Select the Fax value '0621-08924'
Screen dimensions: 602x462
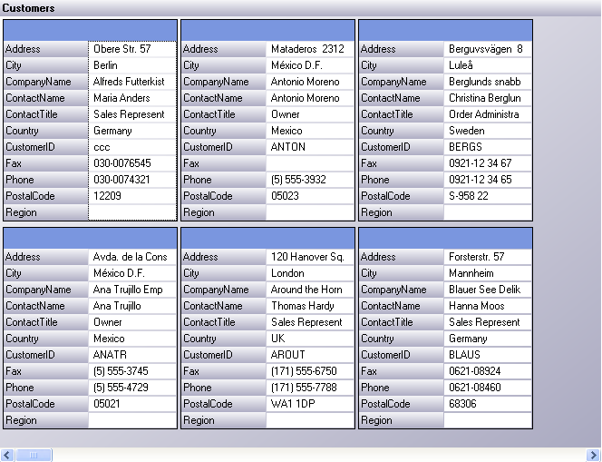click(488, 371)
